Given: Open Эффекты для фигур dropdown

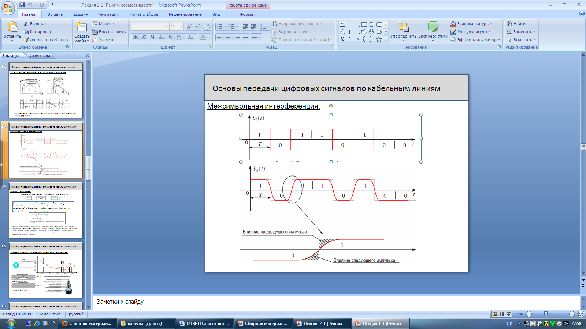Looking at the screenshot, I should click(475, 40).
